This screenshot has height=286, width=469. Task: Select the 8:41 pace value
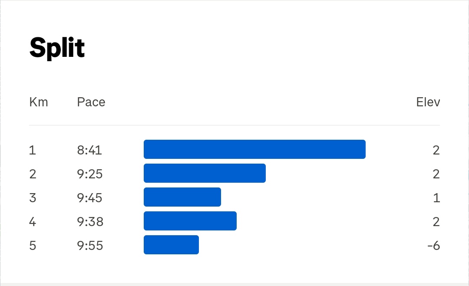[x=89, y=150]
